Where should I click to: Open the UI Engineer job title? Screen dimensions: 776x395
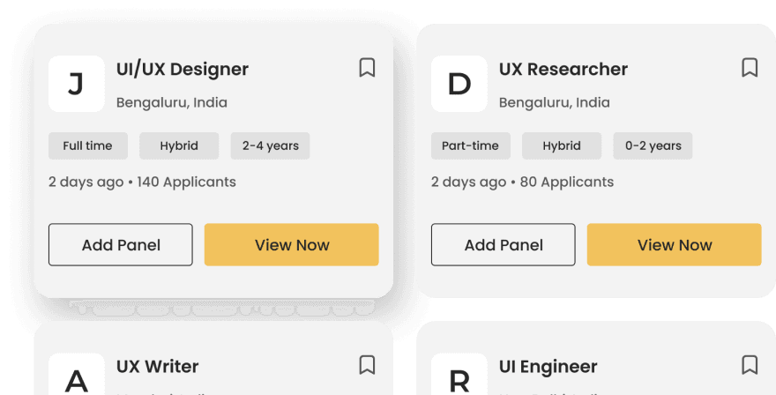point(548,367)
